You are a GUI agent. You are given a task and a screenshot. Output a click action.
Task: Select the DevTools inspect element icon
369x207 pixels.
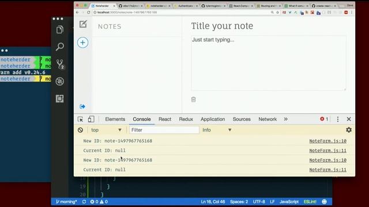pyautogui.click(x=80, y=119)
